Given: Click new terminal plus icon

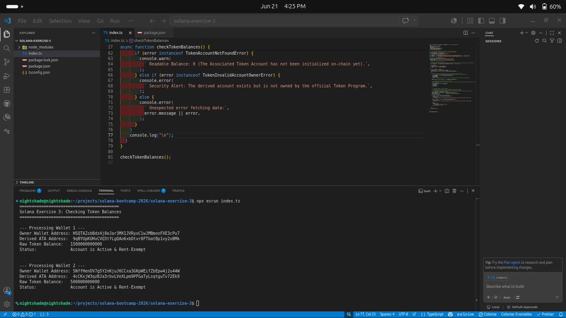Looking at the screenshot, I should pyautogui.click(x=435, y=191).
